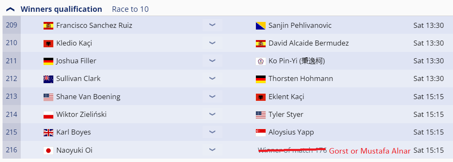Click Singapore flag beside Aloysius Yapp
The image size is (453, 162).
tap(261, 132)
